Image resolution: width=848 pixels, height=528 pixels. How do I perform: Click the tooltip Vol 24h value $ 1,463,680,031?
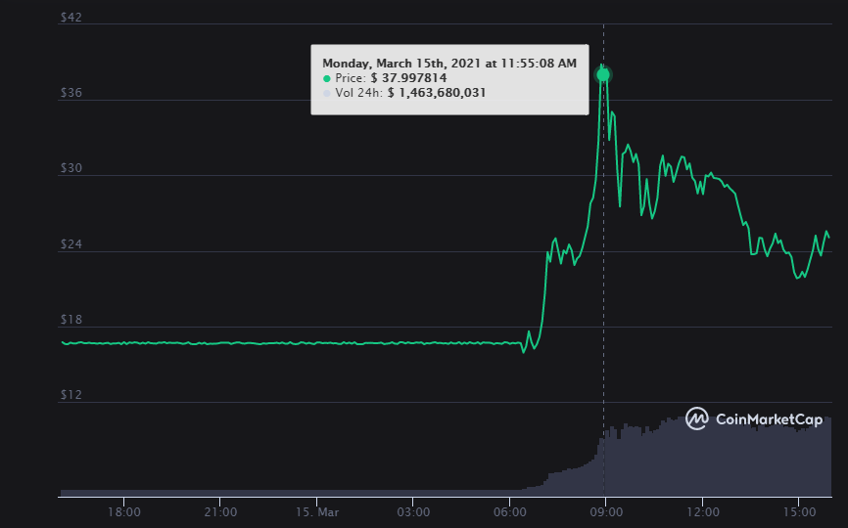coord(437,93)
